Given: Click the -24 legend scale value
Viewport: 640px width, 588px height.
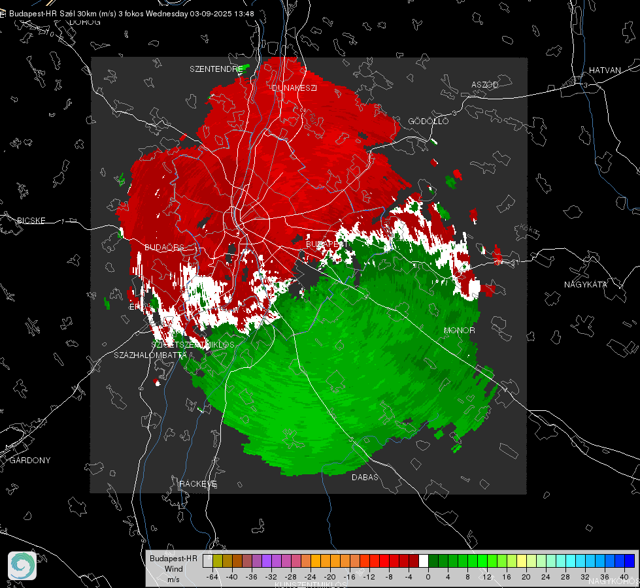Looking at the screenshot, I should pyautogui.click(x=311, y=577).
